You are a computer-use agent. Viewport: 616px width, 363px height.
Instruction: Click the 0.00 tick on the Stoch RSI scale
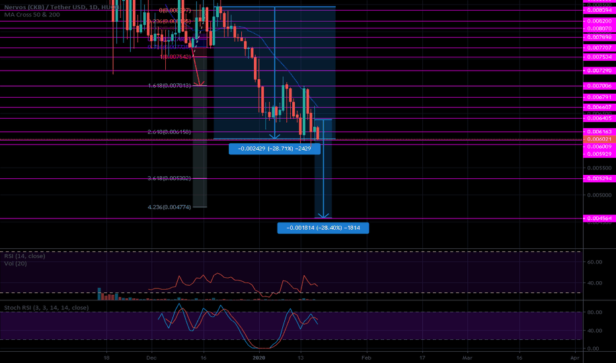click(x=594, y=348)
